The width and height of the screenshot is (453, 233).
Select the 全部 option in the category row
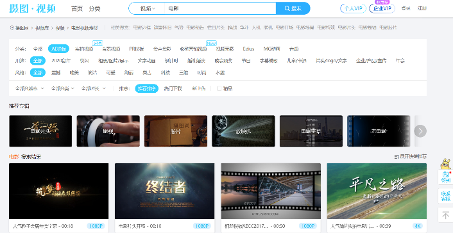(38, 49)
